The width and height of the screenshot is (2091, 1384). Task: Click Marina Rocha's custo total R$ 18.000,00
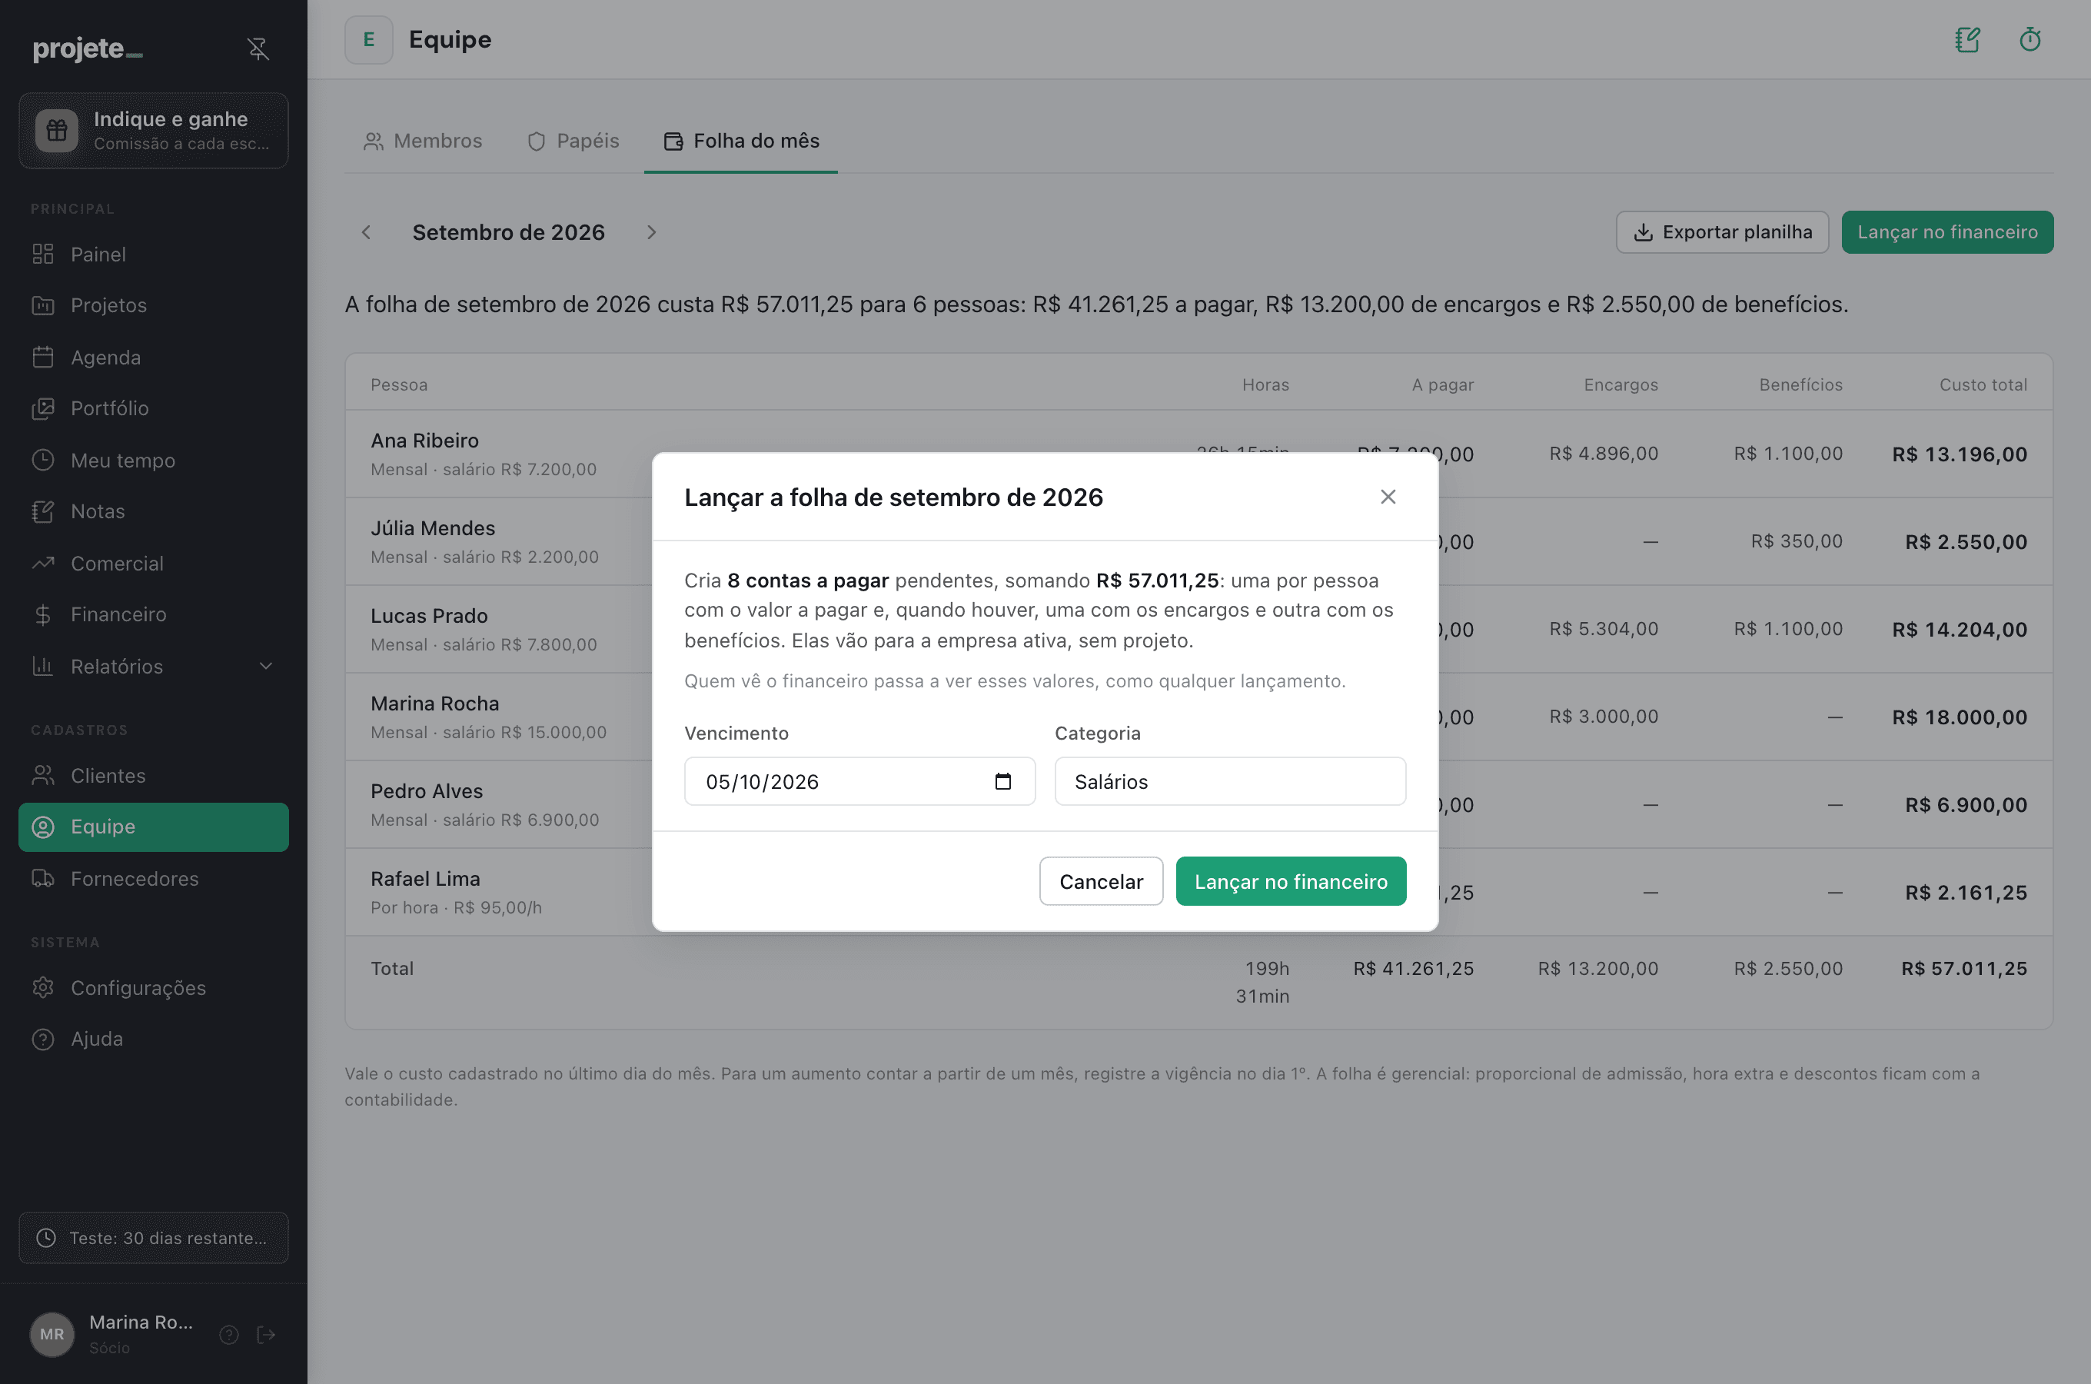tap(1960, 717)
